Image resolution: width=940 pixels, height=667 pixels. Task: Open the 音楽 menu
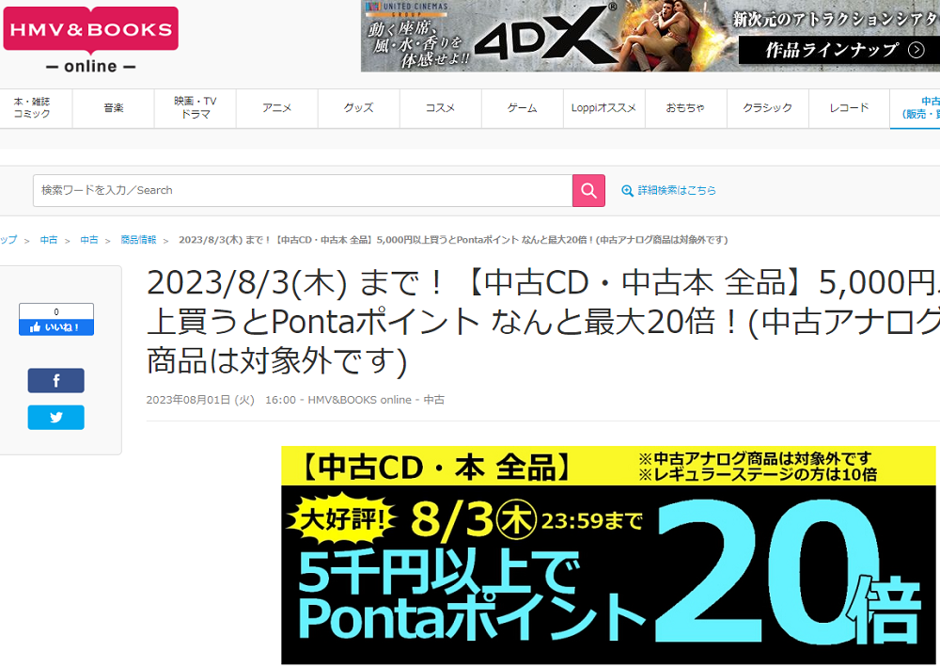click(114, 108)
